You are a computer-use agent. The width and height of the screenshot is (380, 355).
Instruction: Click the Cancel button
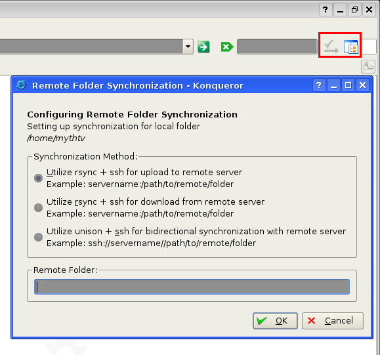pyautogui.click(x=333, y=321)
